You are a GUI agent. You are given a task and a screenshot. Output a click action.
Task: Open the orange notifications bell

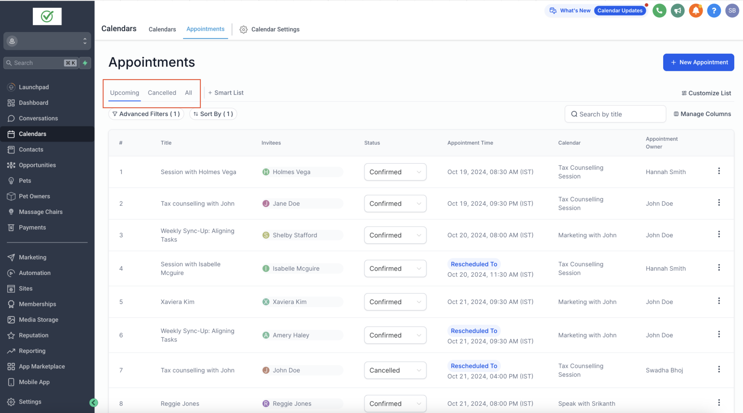[x=696, y=11]
